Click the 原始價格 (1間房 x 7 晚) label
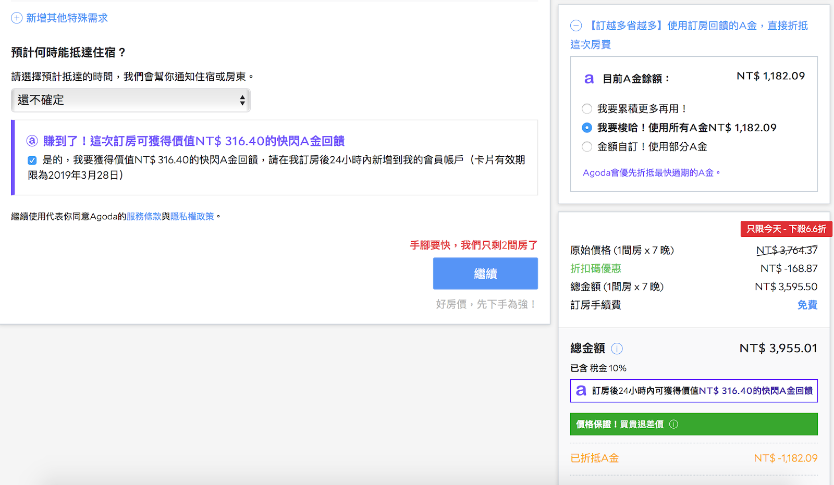The height and width of the screenshot is (485, 834). coord(622,250)
